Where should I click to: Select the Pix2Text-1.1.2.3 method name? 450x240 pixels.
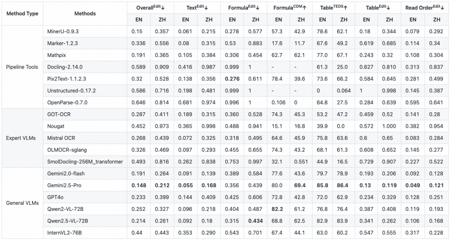pos(67,79)
